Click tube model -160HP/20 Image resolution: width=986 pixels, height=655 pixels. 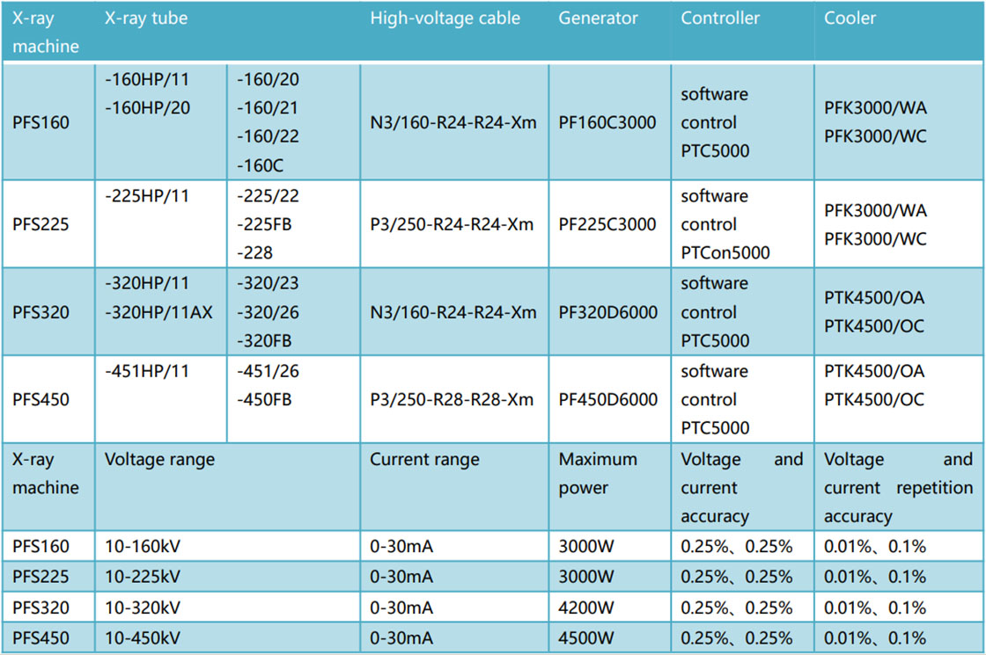pyautogui.click(x=147, y=108)
